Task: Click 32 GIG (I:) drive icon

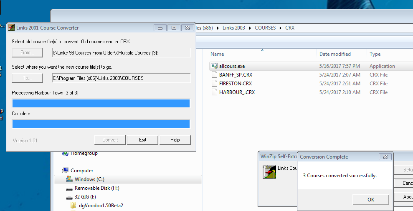Action: click(69, 198)
